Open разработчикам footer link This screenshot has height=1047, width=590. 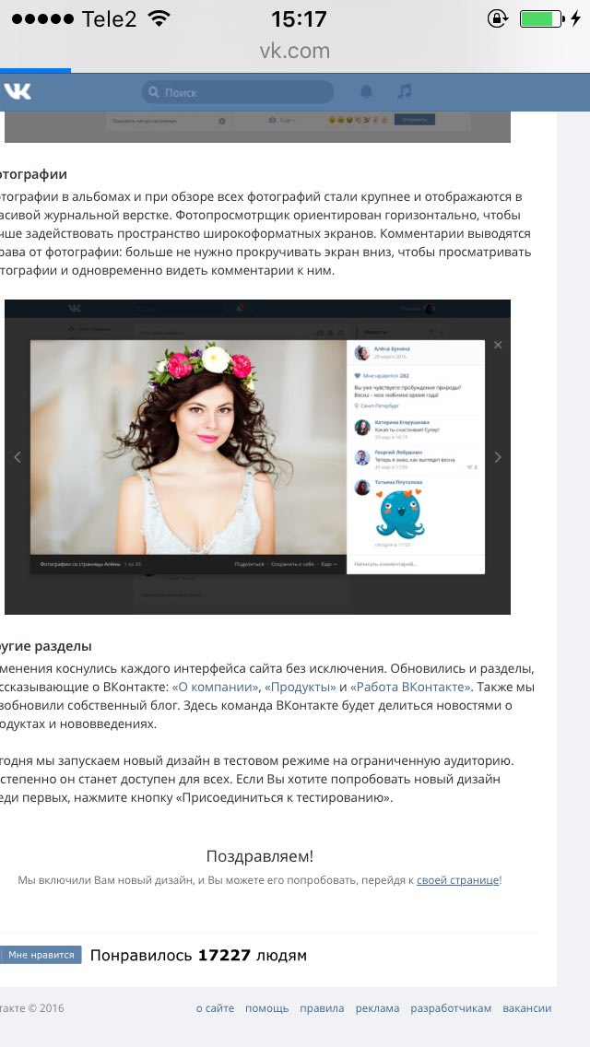451,1008
